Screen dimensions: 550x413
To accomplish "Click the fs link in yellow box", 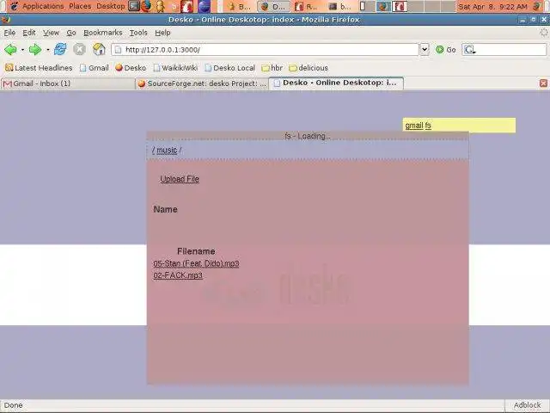I will coord(428,126).
